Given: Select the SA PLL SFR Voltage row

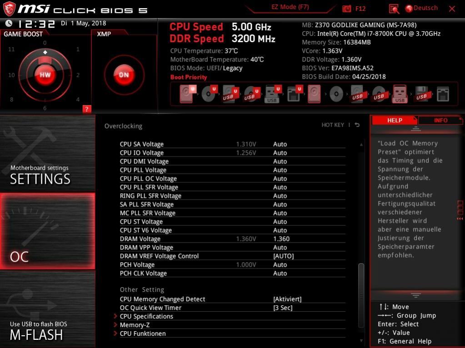Looking at the screenshot, I should 233,204.
